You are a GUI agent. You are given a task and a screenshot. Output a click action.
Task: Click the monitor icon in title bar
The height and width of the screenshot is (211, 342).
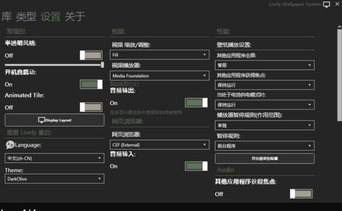(326, 4)
